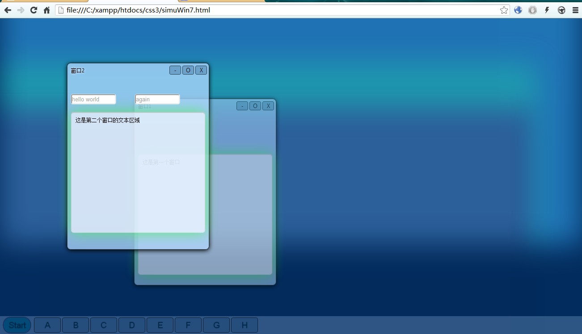
Task: Open the Chrome hamburger menu
Action: pos(575,10)
